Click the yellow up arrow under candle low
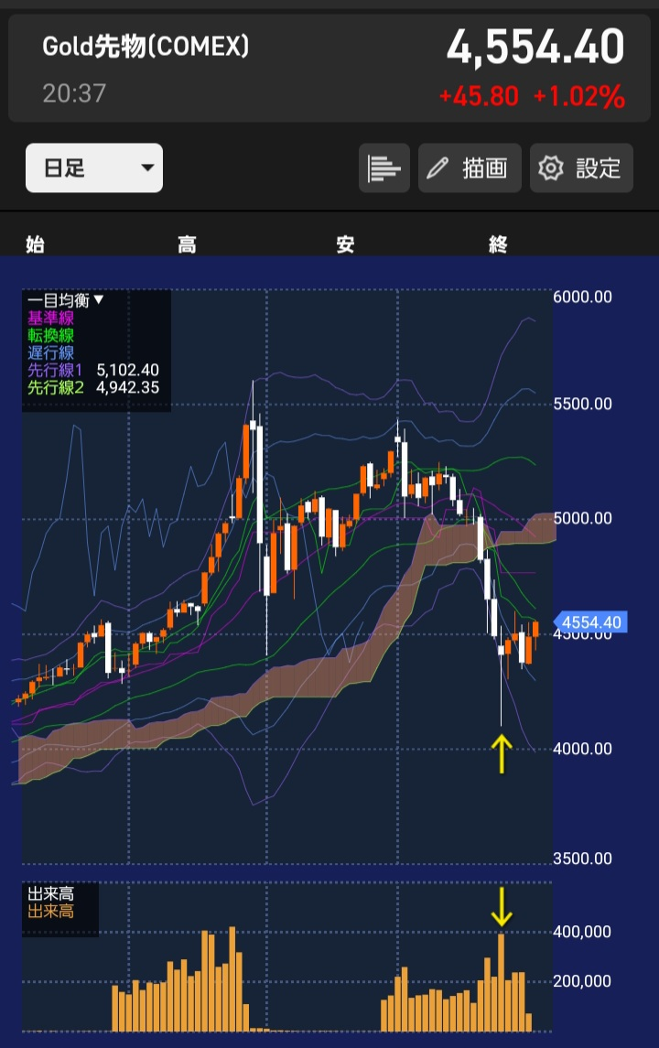The height and width of the screenshot is (1048, 659). click(502, 755)
